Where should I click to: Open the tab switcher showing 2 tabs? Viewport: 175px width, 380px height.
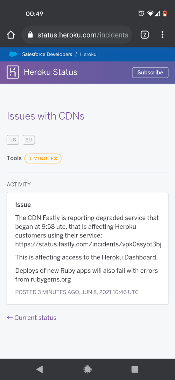145,35
